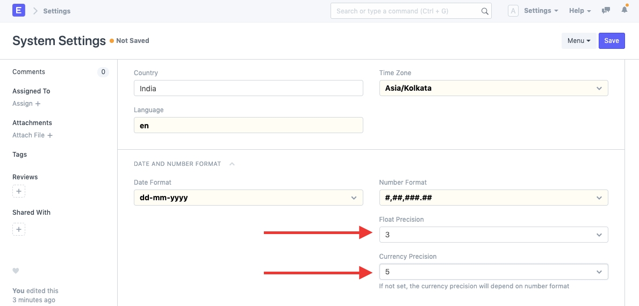Collapse the Date and Number Format section
Screen dimensions: 639x306
point(232,164)
